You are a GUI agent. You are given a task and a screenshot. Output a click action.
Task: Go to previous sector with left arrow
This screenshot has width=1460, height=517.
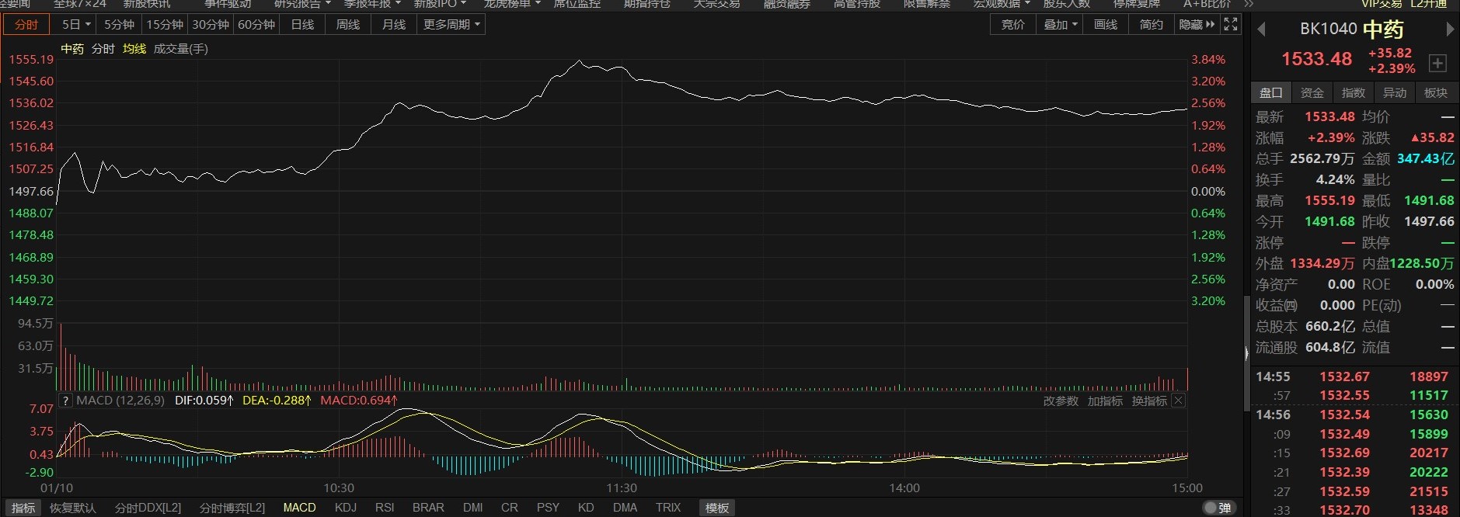point(1261,29)
